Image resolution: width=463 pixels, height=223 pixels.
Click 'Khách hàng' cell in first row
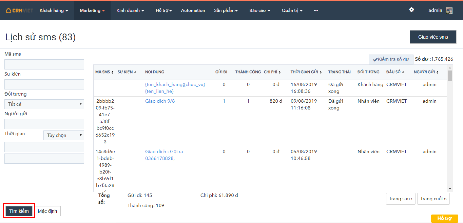[x=370, y=84]
